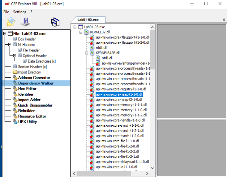Image resolution: width=227 pixels, height=177 pixels.
Task: Open the windows list toolbar icon
Action: click(x=55, y=22)
